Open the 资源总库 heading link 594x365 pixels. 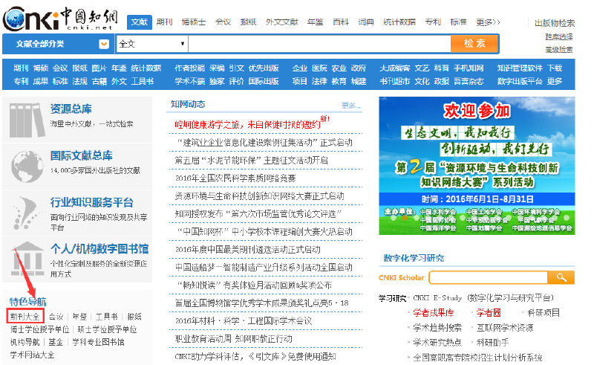click(x=71, y=109)
